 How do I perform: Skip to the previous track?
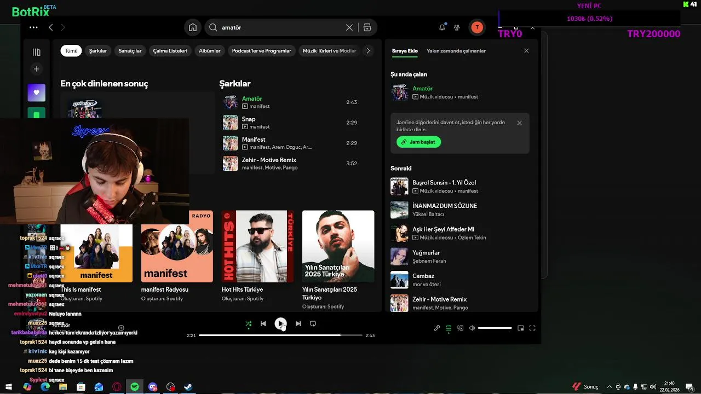[263, 323]
